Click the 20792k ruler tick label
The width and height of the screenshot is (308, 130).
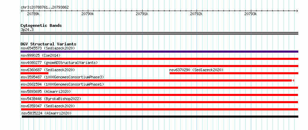pyautogui.click(x=197, y=14)
